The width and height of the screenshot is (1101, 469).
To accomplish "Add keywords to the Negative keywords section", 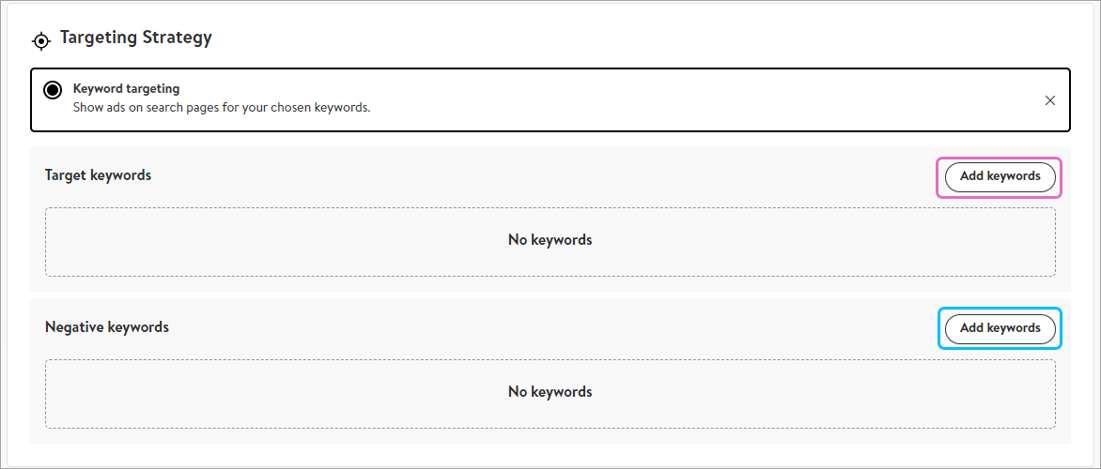I will tap(1000, 328).
